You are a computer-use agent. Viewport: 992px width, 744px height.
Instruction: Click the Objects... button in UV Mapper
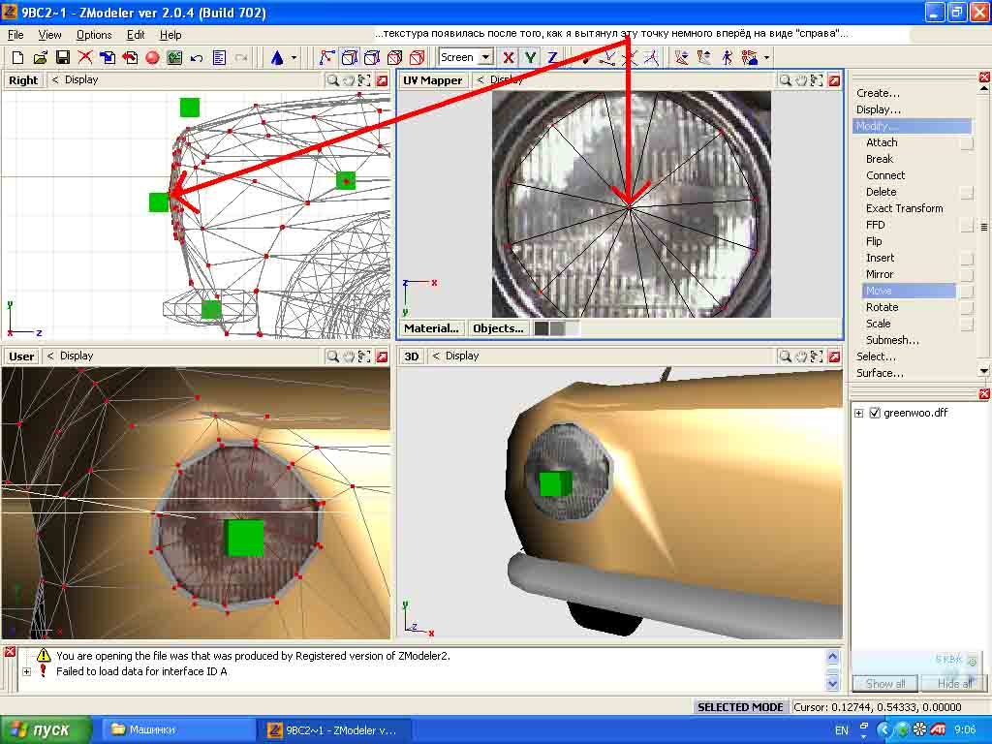498,328
